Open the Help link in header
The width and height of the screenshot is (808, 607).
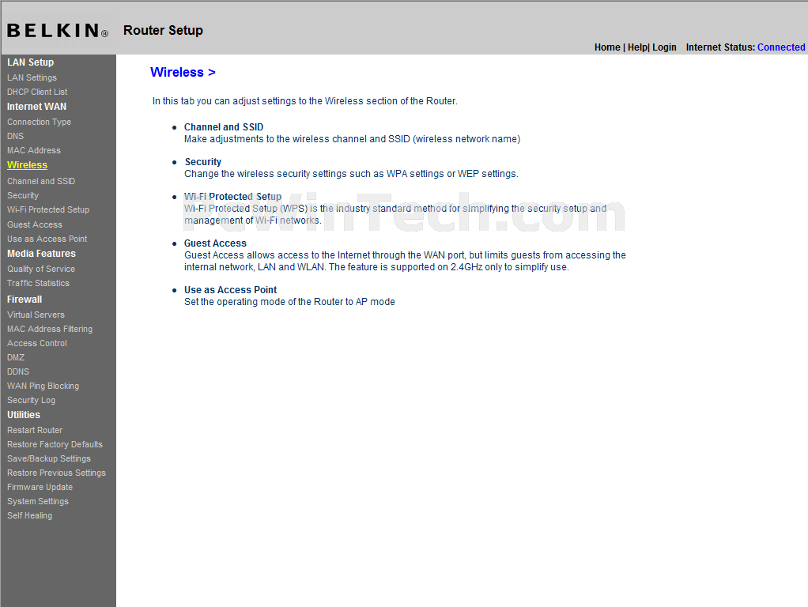point(637,47)
